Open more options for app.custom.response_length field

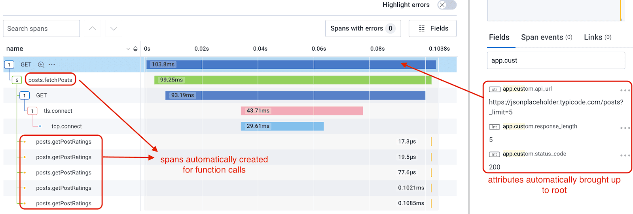[625, 128]
